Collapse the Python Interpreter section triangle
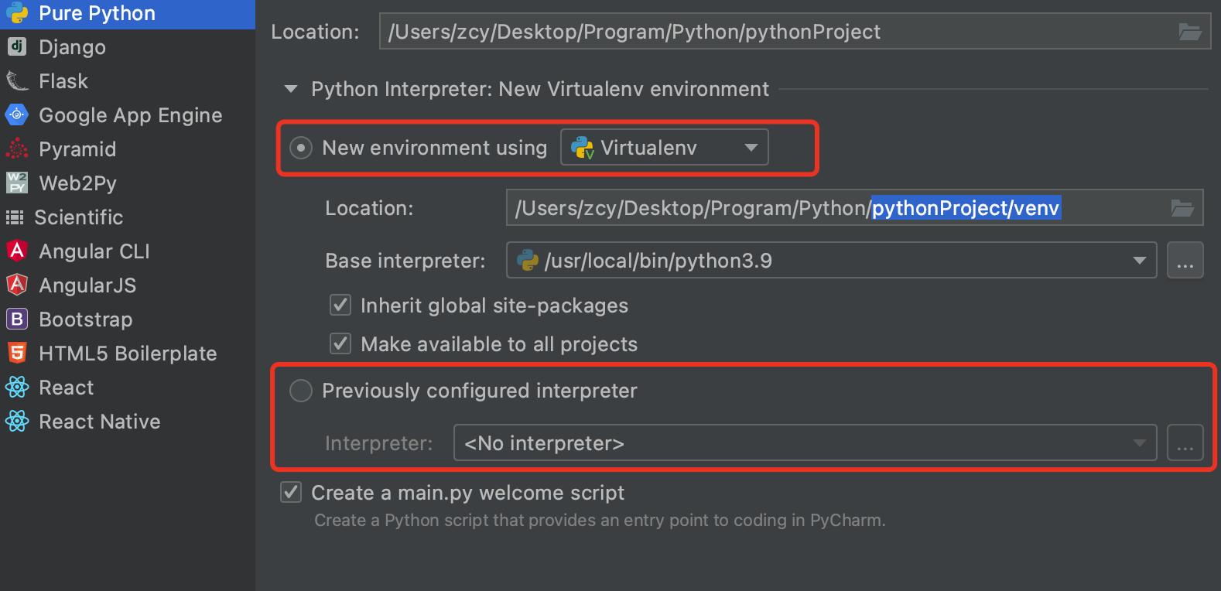 tap(291, 89)
